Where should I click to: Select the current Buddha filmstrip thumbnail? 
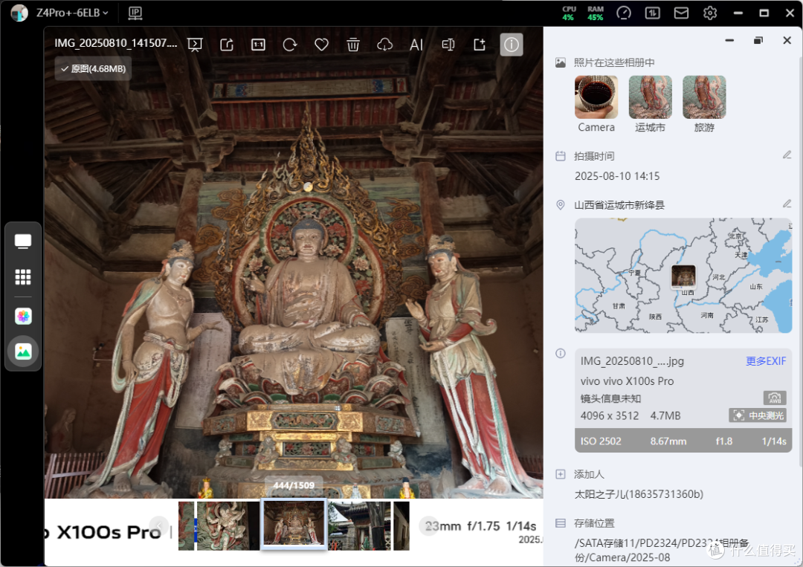[x=294, y=524]
